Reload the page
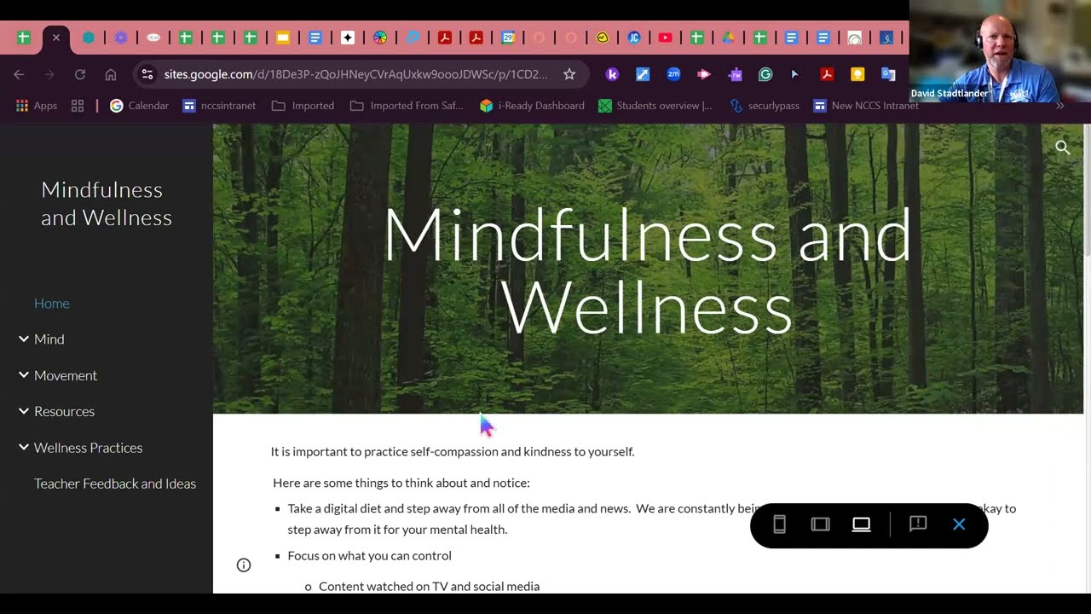1091x614 pixels. pyautogui.click(x=80, y=74)
